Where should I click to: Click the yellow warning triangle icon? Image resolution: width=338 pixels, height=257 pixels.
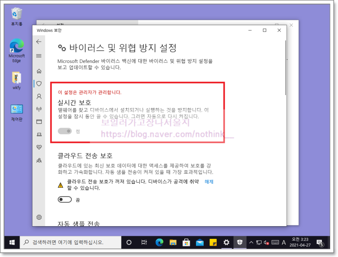60,185
